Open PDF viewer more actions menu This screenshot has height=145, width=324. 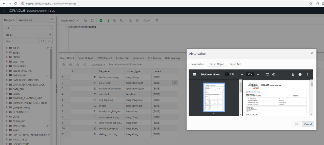coord(307,74)
